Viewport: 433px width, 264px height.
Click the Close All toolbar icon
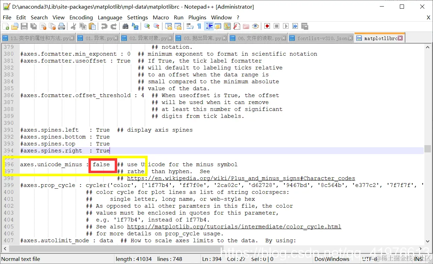tap(52, 26)
